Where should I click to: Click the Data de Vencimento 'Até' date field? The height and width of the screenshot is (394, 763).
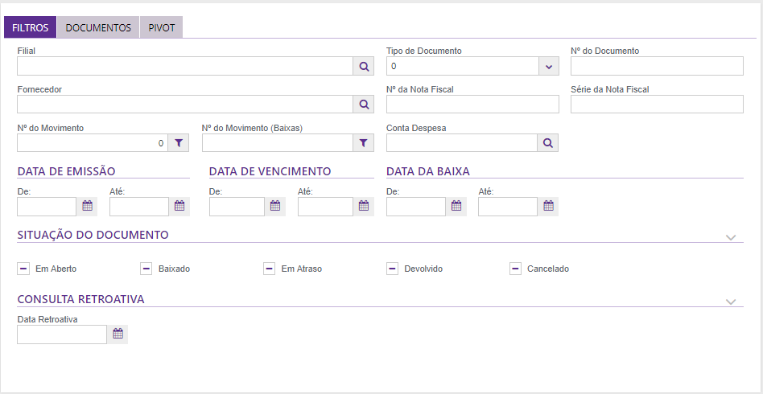[x=325, y=206]
